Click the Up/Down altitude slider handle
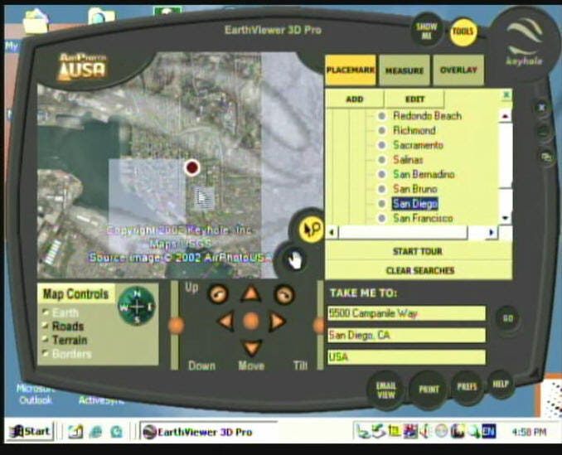Screen dimensions: 562x455 click(x=176, y=326)
